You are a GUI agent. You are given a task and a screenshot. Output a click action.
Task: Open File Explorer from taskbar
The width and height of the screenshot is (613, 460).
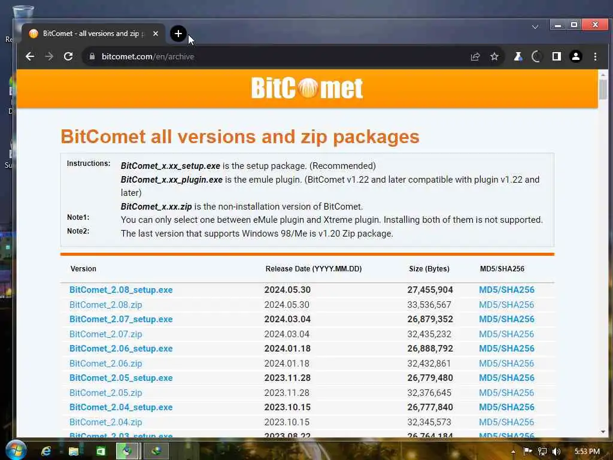(74, 451)
